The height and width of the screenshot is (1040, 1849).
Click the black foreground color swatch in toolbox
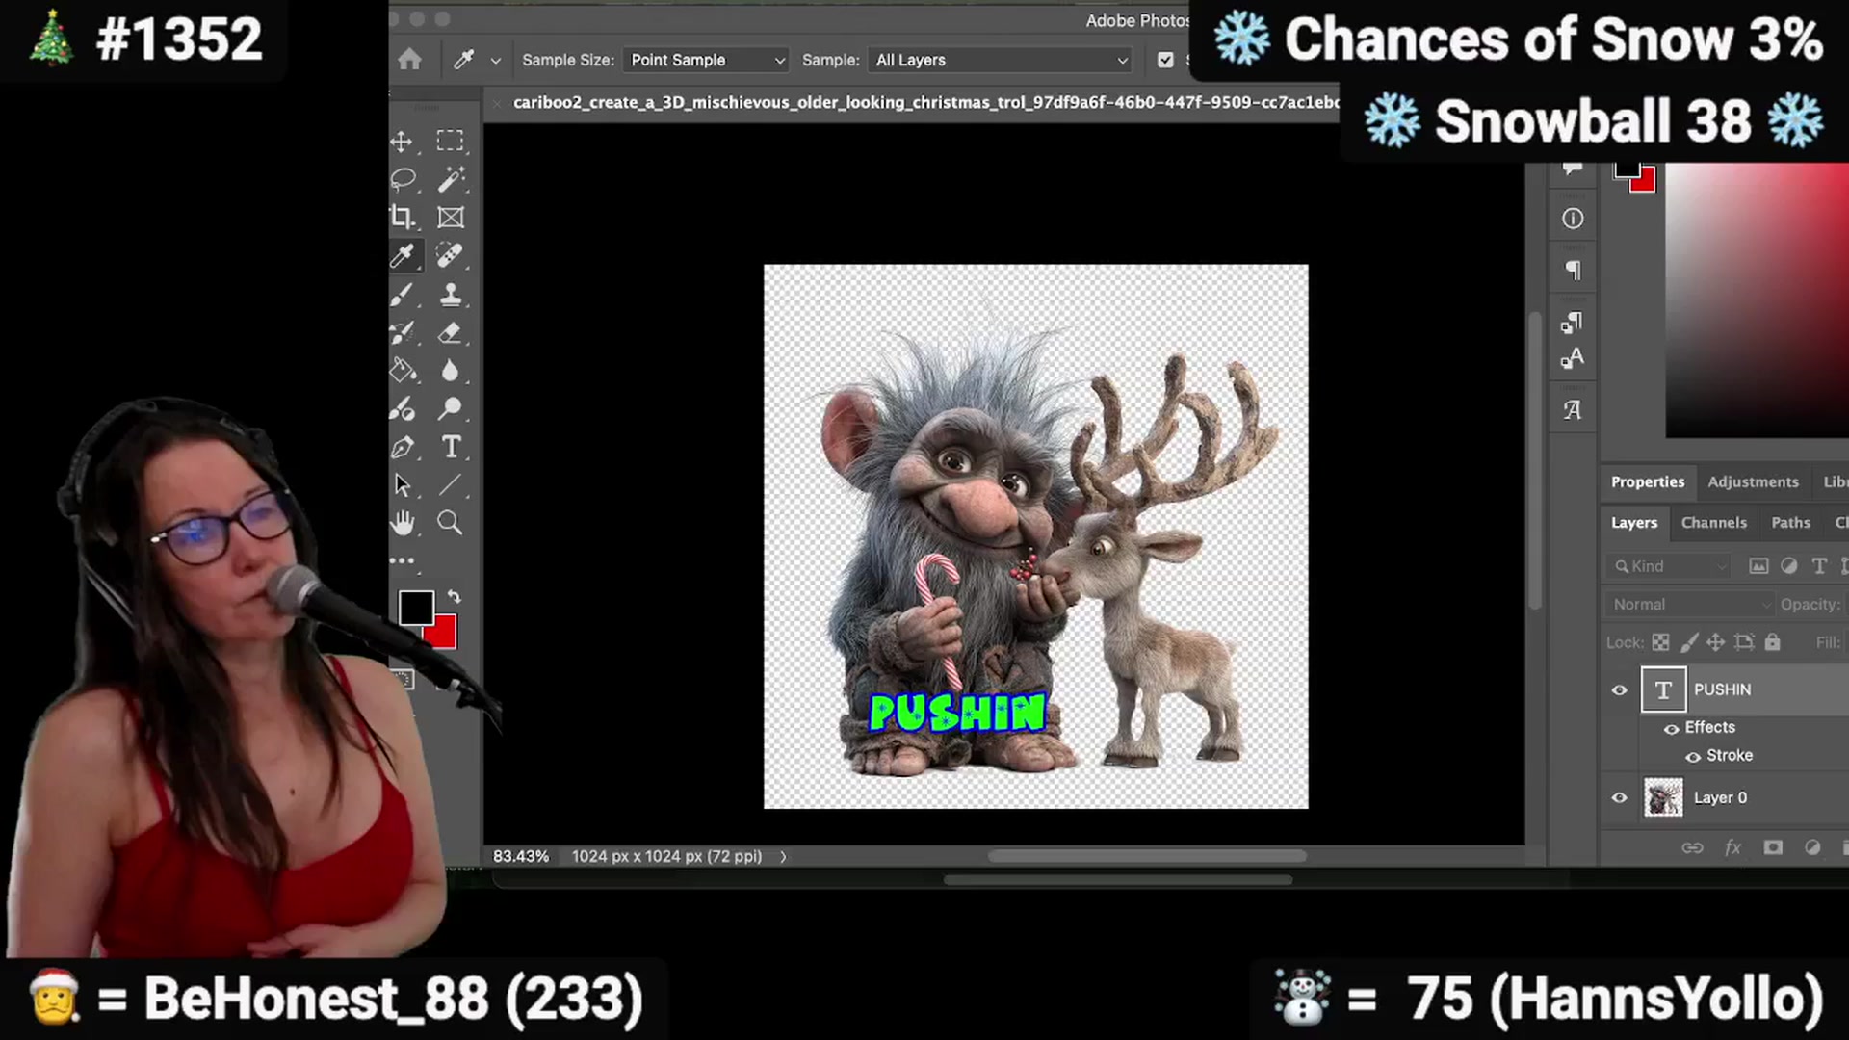pos(415,607)
